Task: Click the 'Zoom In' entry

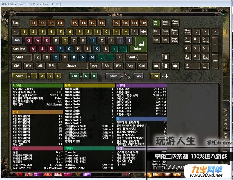Action: (70, 152)
